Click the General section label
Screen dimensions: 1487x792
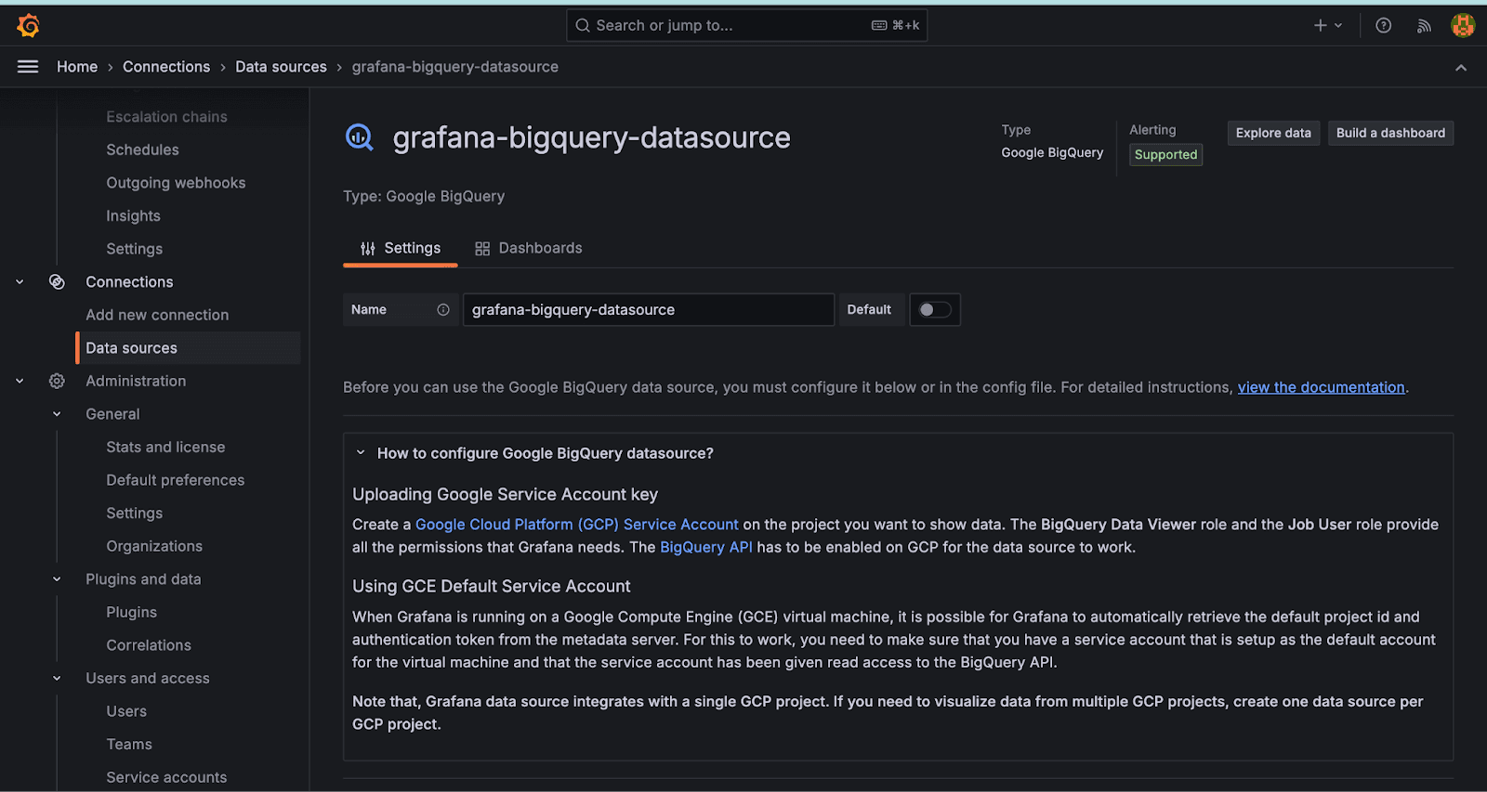tap(112, 414)
